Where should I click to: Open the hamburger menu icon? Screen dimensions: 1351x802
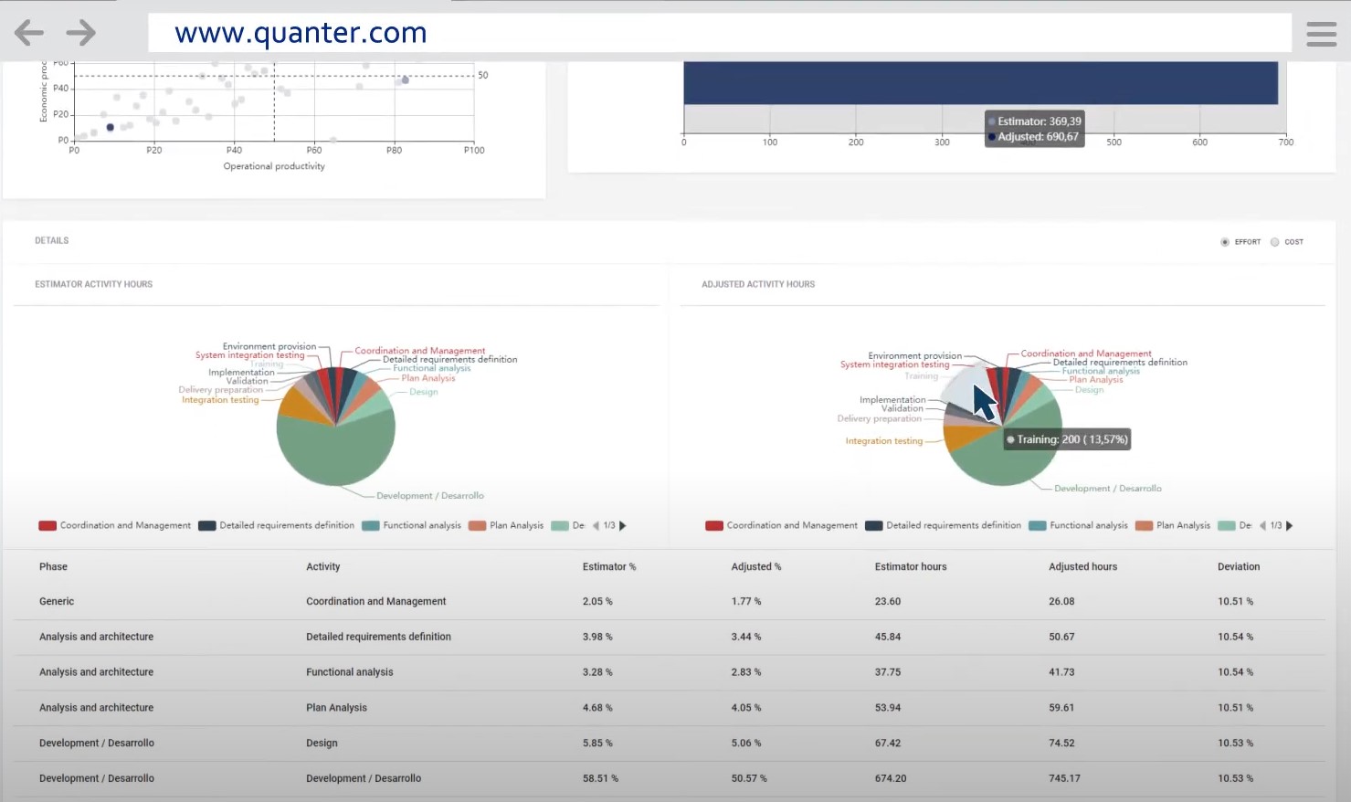(x=1321, y=34)
